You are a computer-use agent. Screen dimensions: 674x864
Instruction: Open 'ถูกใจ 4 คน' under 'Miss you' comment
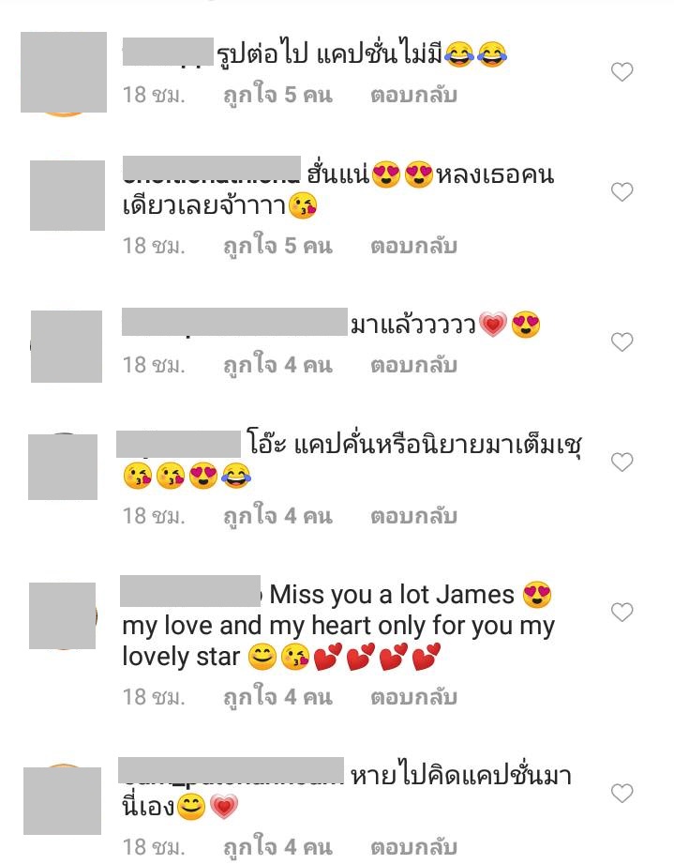(x=277, y=697)
